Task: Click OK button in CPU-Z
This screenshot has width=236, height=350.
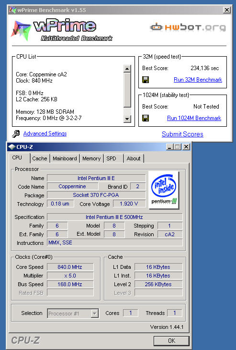Action: click(x=171, y=341)
